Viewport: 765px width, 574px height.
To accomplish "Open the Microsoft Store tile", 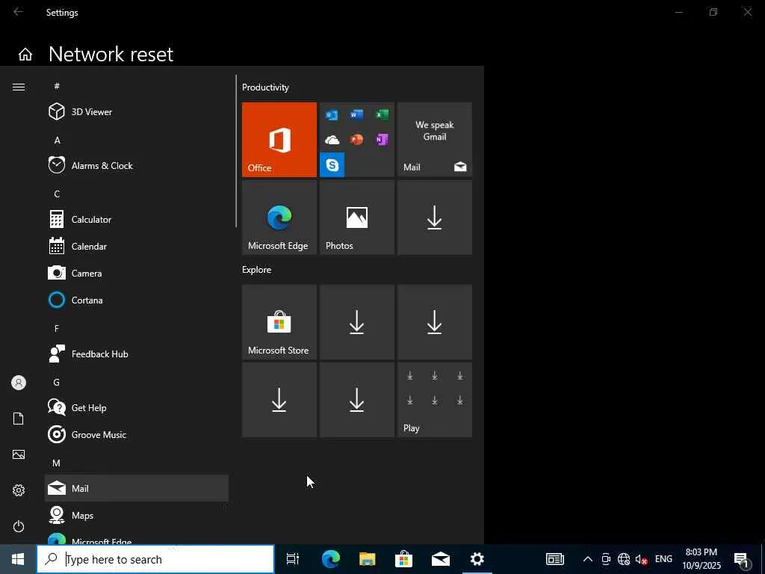I will [279, 322].
